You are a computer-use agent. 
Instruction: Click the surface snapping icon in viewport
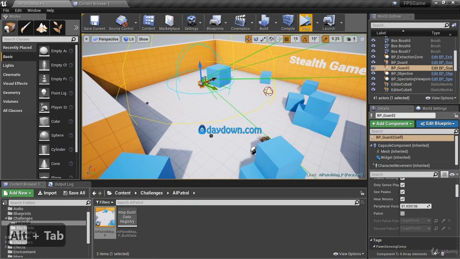[279, 39]
